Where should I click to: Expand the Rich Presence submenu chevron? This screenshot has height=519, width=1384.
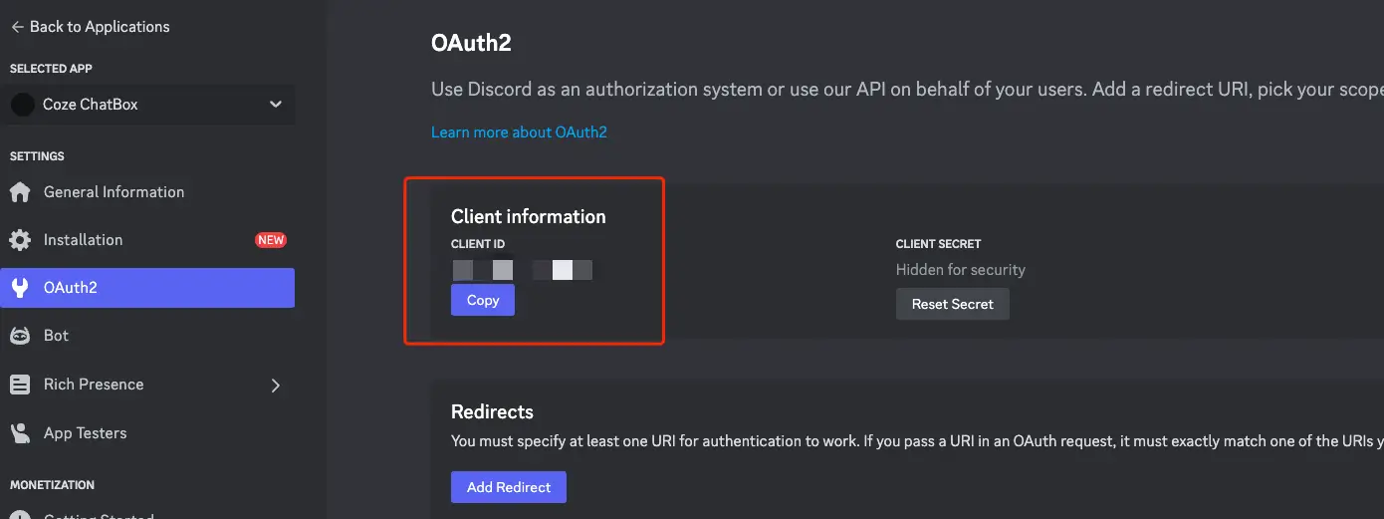pyautogui.click(x=276, y=386)
